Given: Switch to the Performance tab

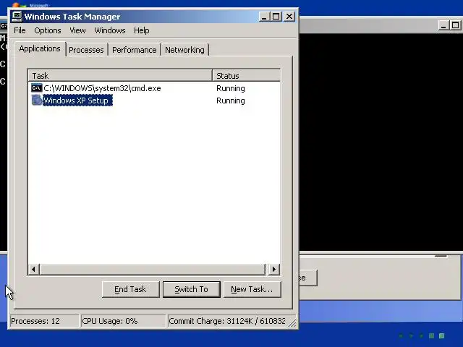Looking at the screenshot, I should [135, 50].
